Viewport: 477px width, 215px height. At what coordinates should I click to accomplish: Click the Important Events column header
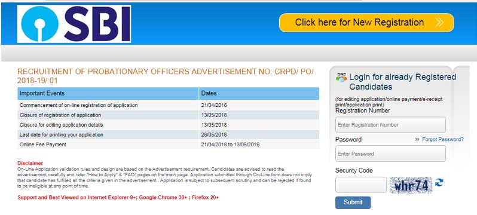tap(108, 93)
